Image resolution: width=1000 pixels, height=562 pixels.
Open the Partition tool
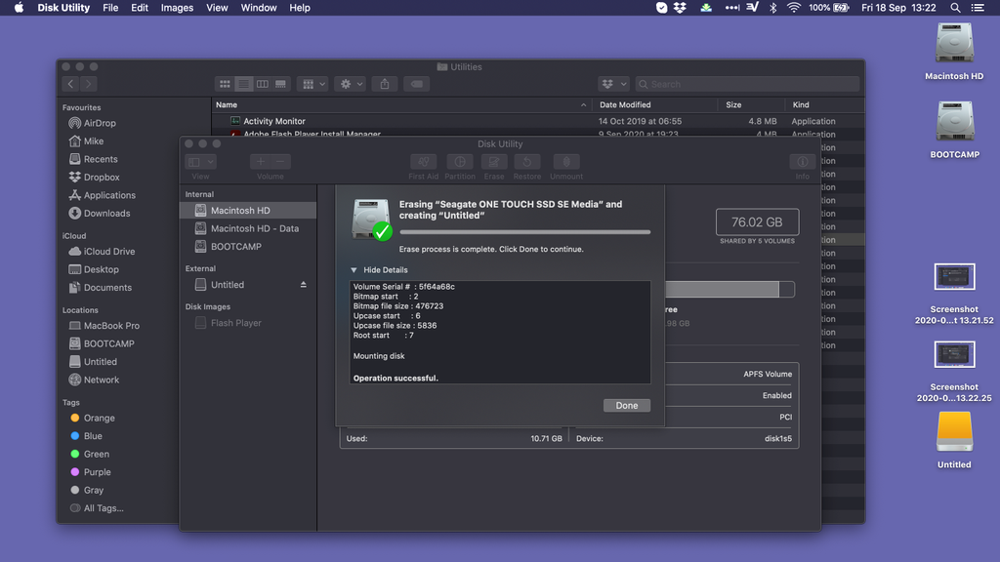[x=460, y=164]
